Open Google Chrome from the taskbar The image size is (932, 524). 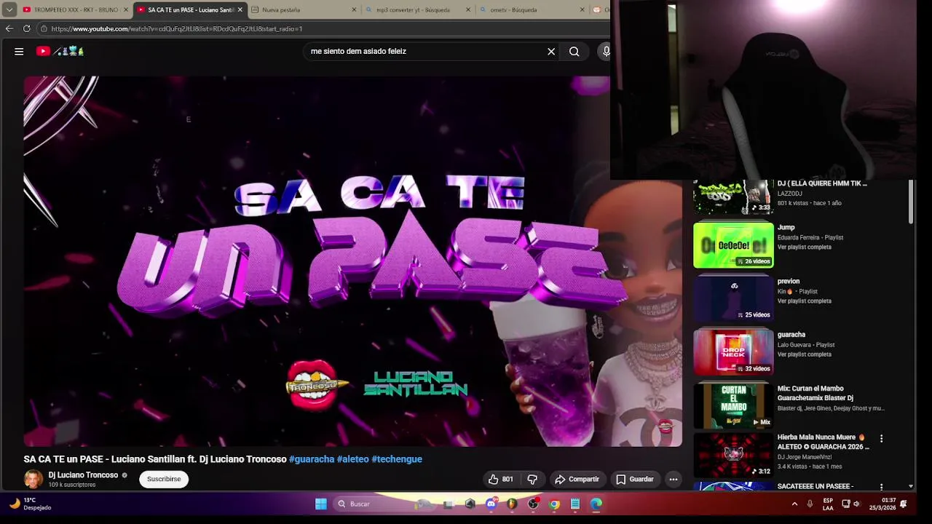point(554,504)
